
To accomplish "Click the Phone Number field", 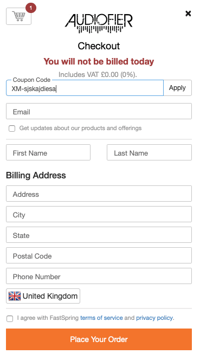I will [99, 276].
